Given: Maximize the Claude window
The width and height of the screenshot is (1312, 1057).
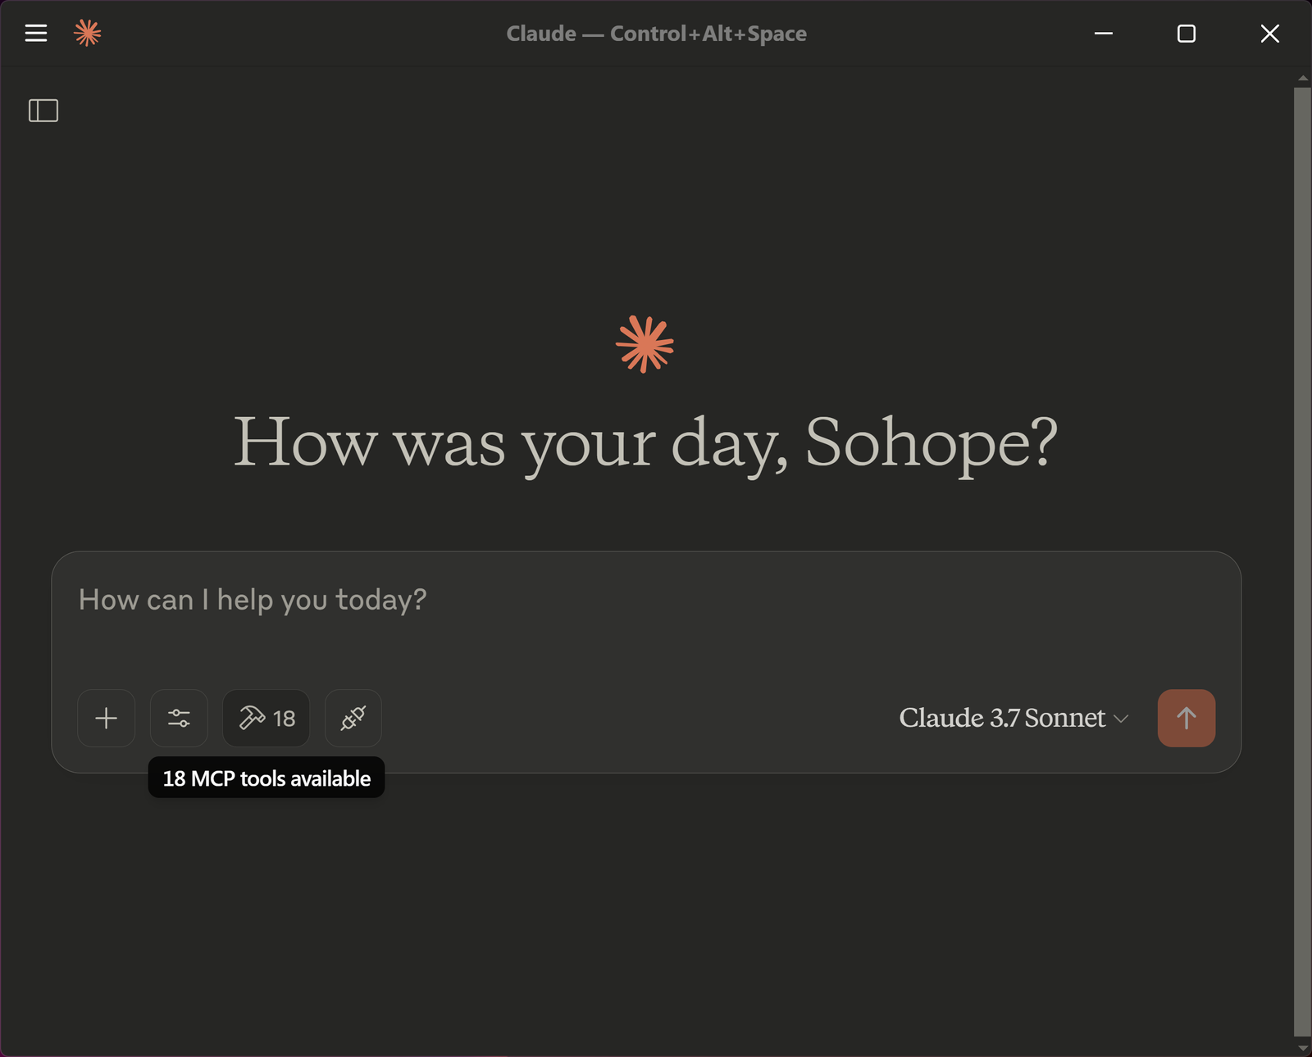Looking at the screenshot, I should point(1187,34).
